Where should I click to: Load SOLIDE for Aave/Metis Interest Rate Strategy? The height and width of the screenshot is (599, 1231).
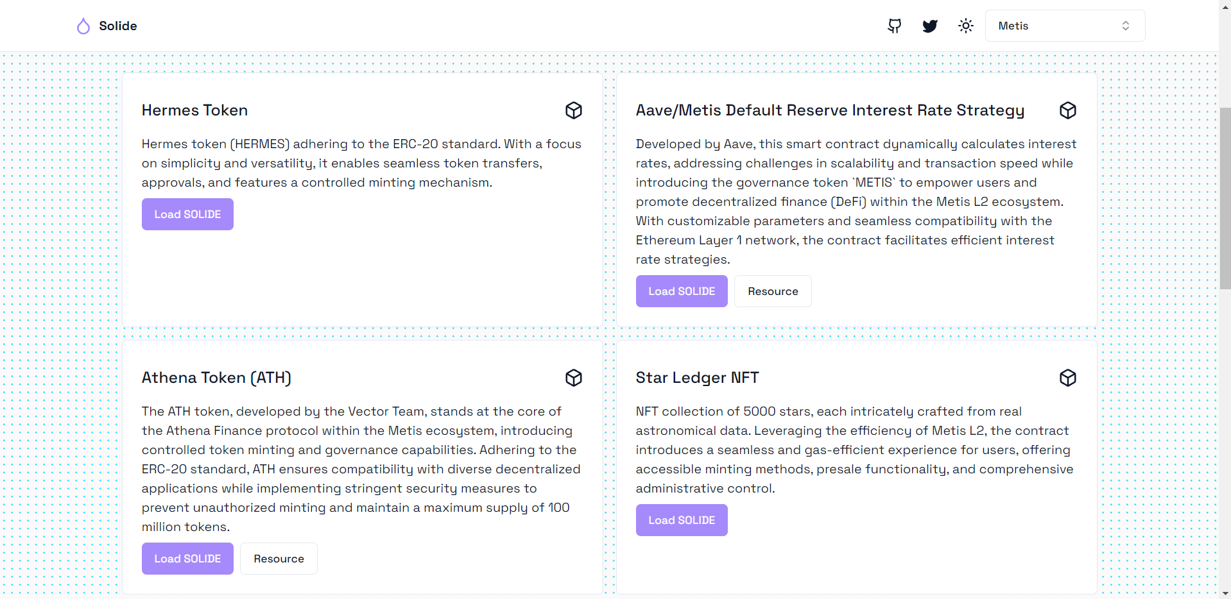click(x=682, y=291)
